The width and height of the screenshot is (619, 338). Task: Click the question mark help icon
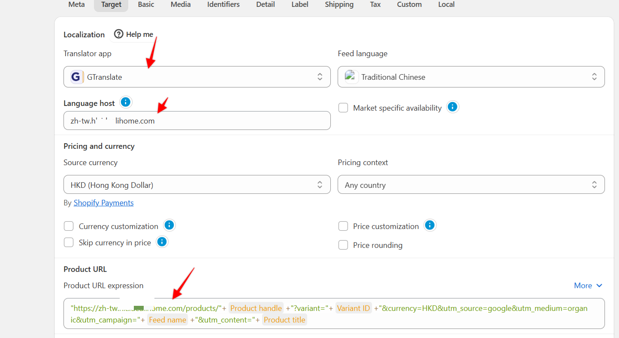point(119,34)
